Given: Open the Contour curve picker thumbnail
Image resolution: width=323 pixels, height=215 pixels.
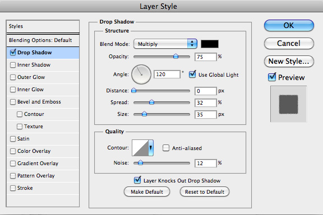Looking at the screenshot, I should (140, 148).
